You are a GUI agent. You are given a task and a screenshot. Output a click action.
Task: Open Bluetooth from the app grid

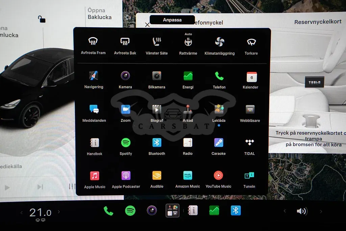157,146
